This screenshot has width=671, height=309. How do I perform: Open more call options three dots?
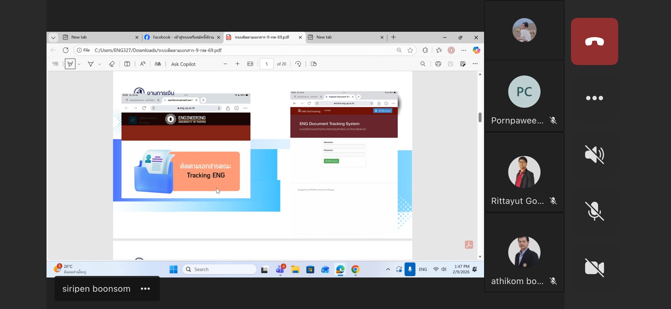[594, 98]
